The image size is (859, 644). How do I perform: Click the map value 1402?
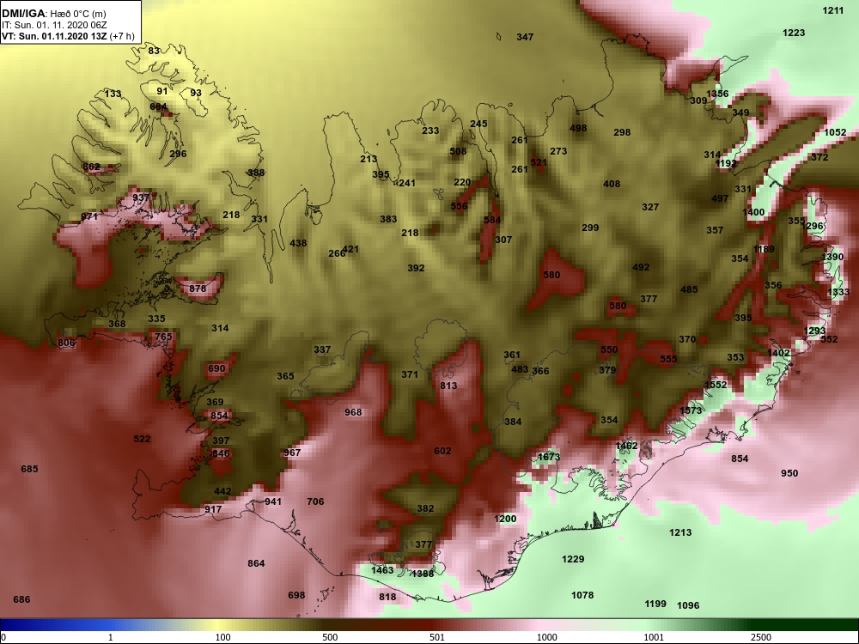pos(778,353)
